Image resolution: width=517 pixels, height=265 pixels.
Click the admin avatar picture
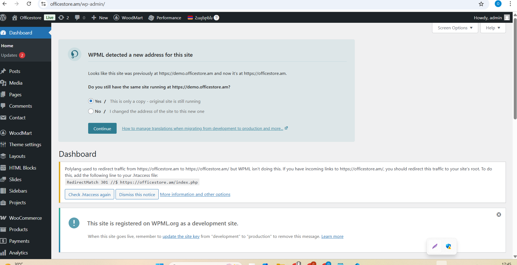(507, 18)
